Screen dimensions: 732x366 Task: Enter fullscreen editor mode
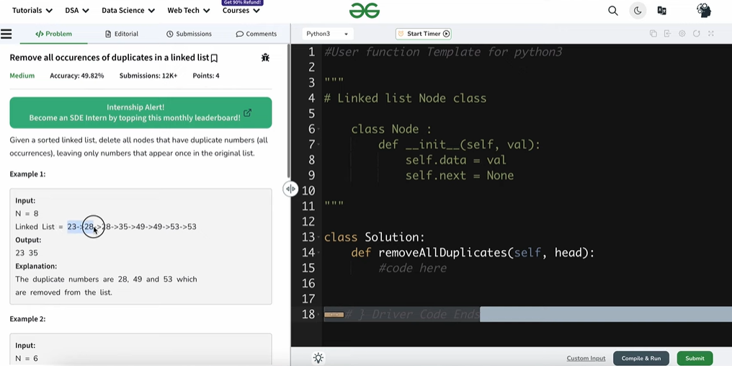[711, 34]
